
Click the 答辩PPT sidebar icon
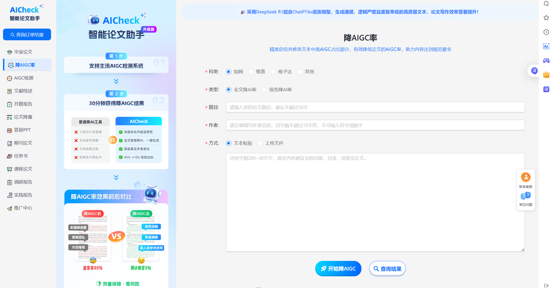10,130
